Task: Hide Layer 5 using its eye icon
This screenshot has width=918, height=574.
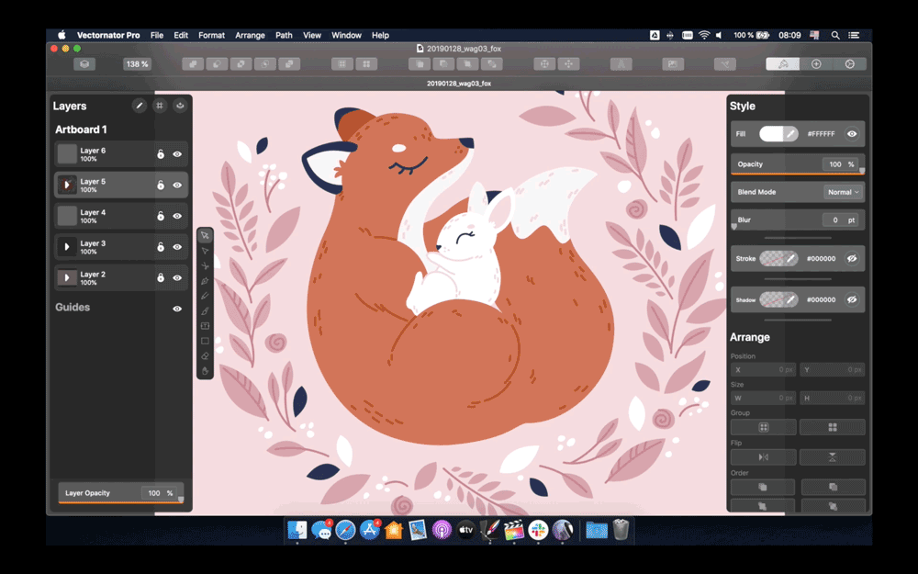Action: tap(177, 186)
